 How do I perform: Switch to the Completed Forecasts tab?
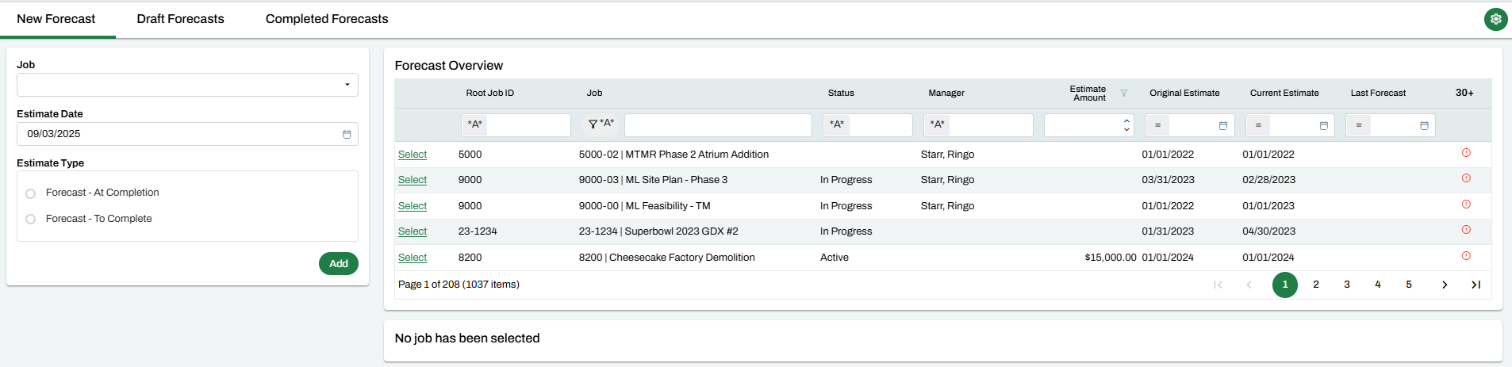pos(327,19)
